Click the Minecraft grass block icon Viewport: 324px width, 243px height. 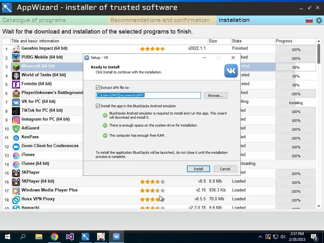point(16,67)
